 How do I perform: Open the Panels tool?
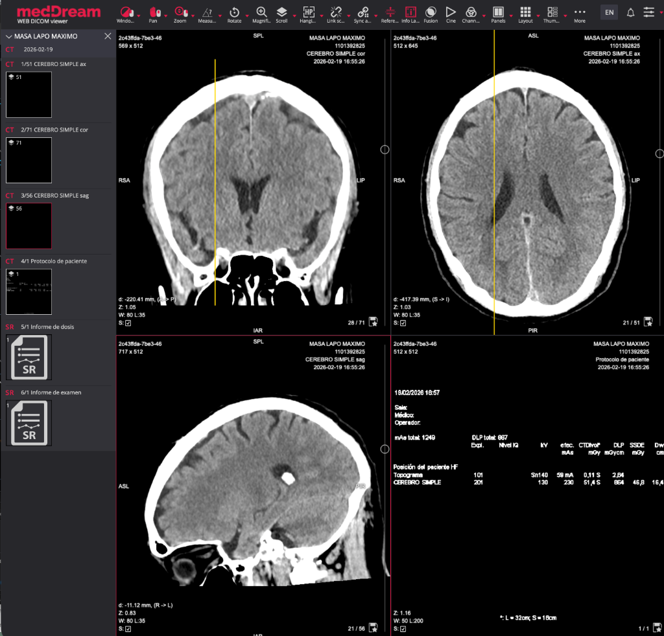point(499,14)
